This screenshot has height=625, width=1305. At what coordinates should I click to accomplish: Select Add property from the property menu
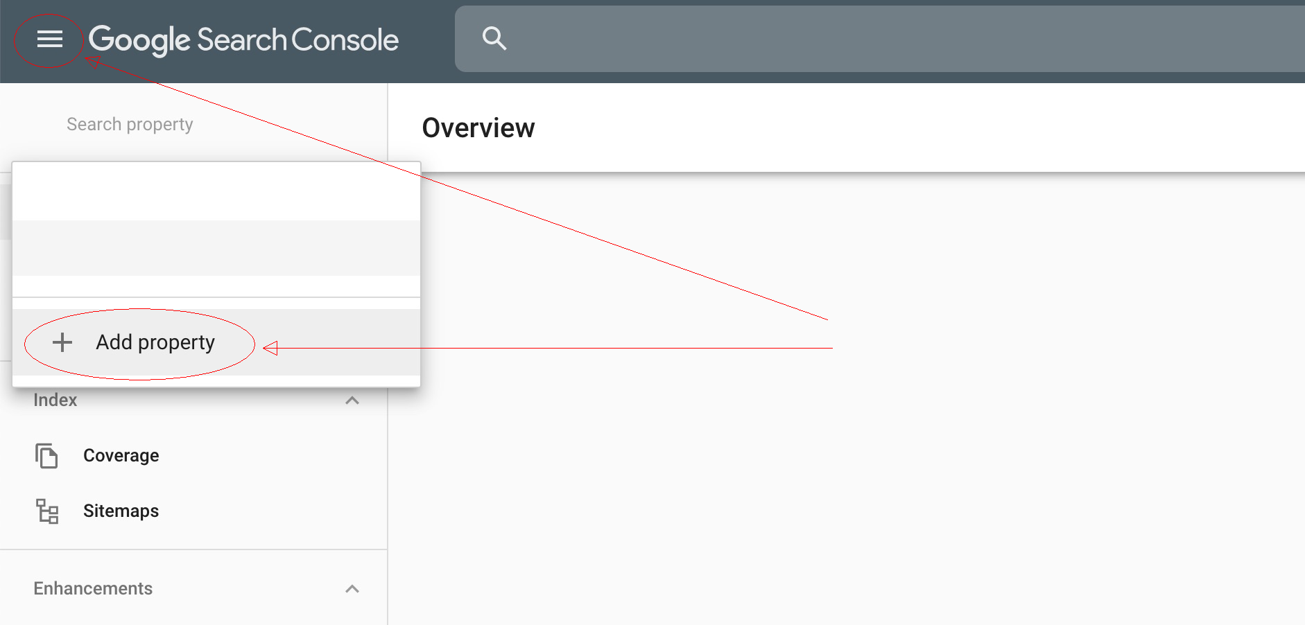pos(155,342)
